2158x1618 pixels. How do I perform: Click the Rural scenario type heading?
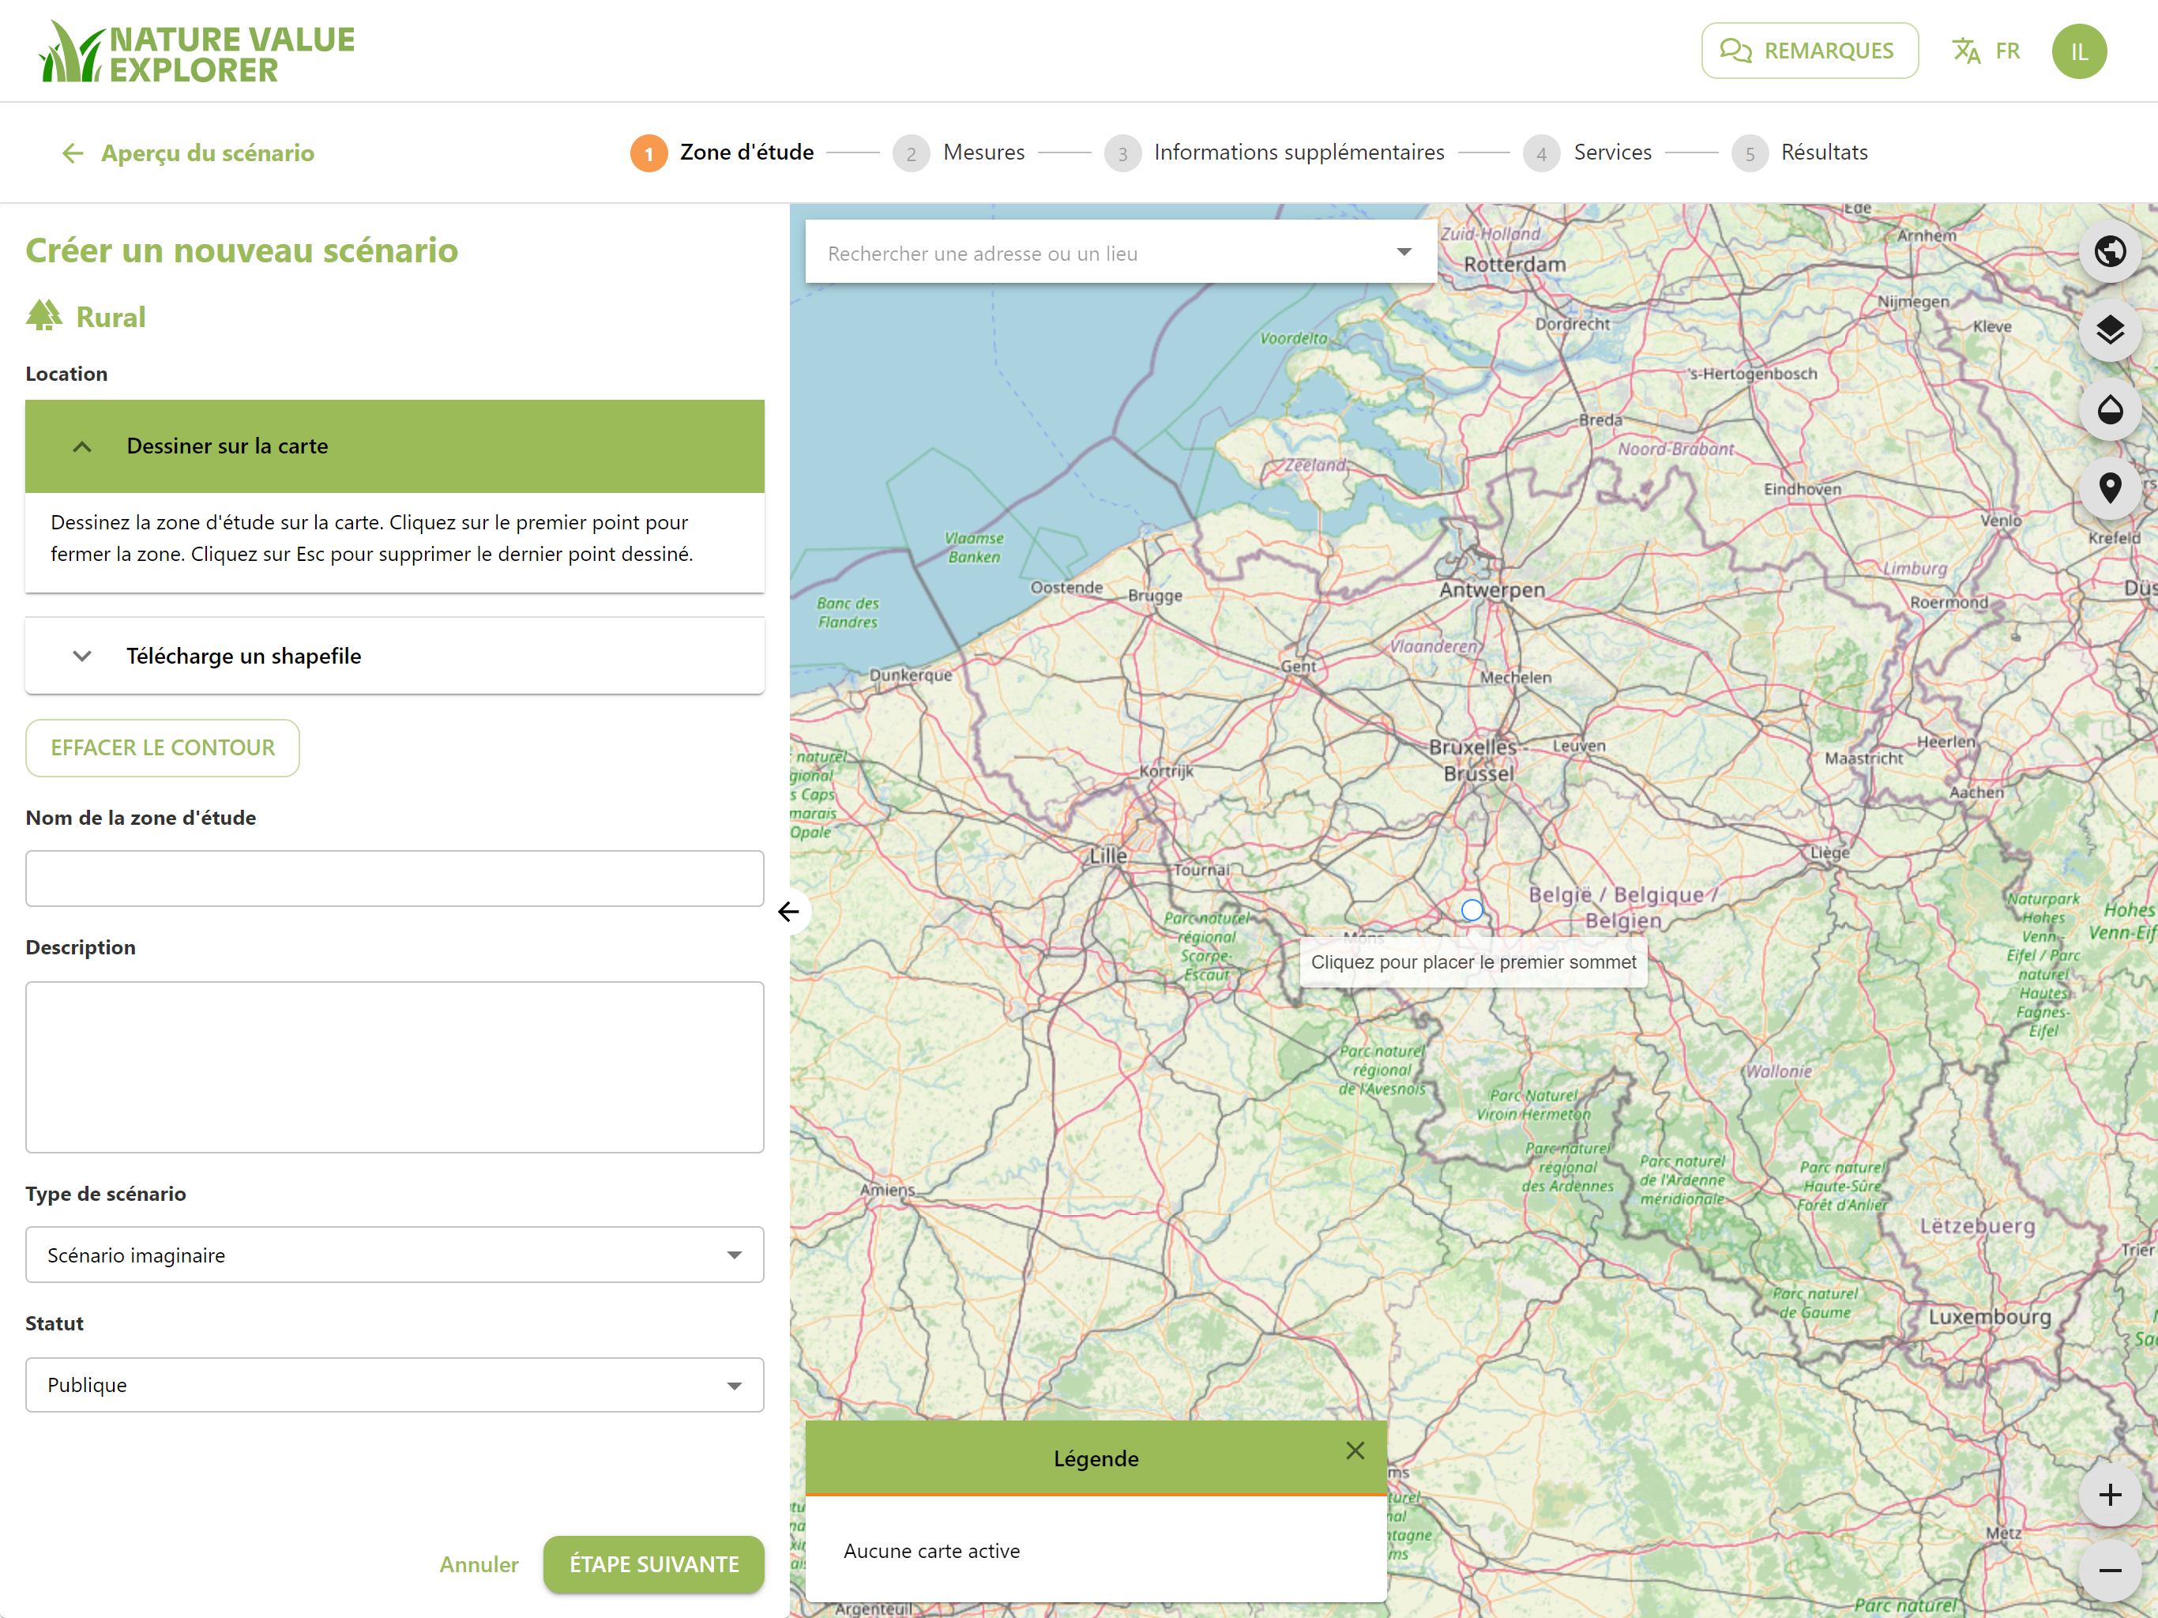111,317
